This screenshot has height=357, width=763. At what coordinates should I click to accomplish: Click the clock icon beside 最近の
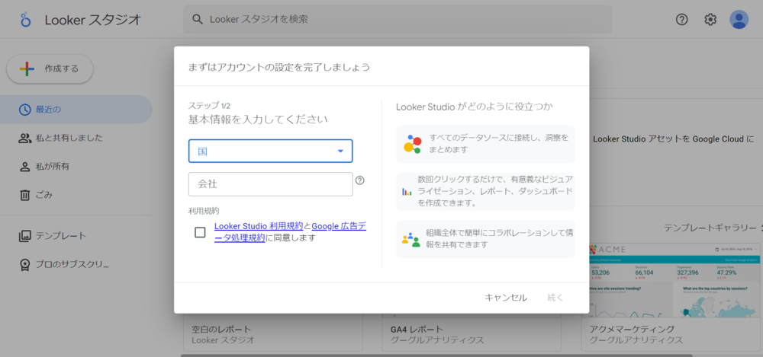pyautogui.click(x=24, y=110)
